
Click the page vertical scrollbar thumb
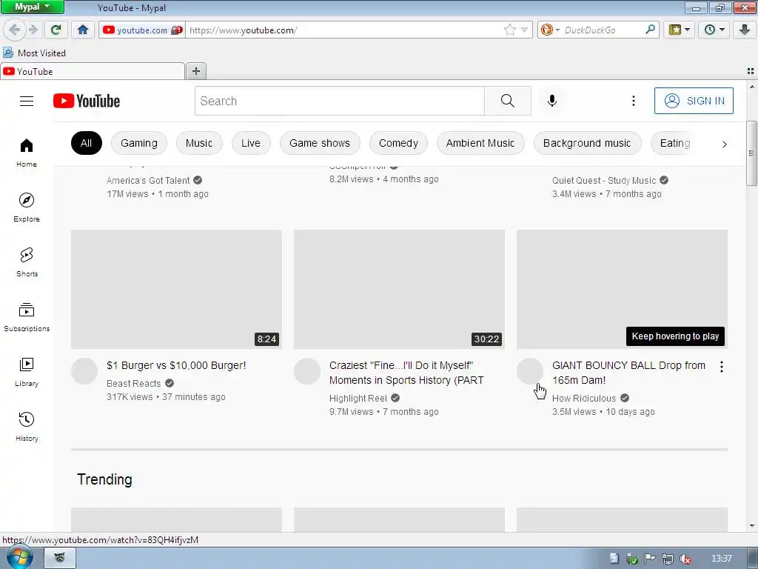(x=752, y=153)
